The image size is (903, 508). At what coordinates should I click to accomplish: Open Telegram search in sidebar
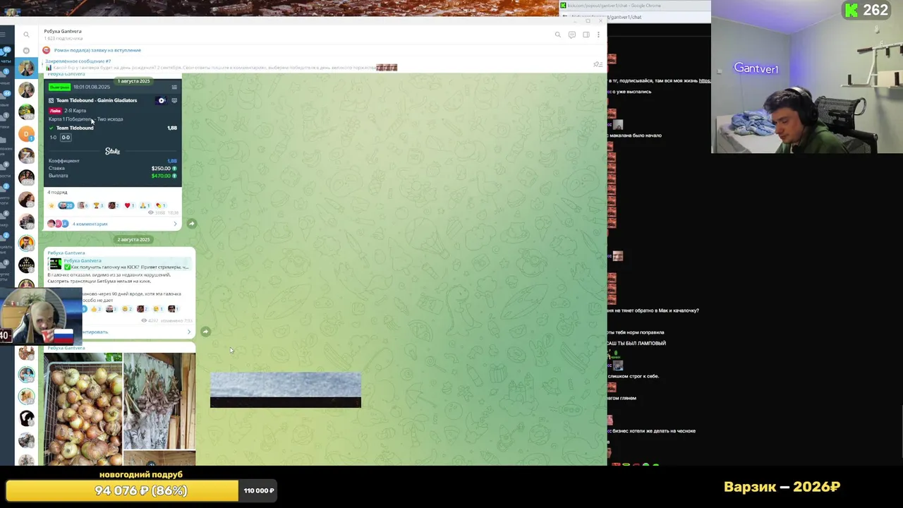click(26, 35)
